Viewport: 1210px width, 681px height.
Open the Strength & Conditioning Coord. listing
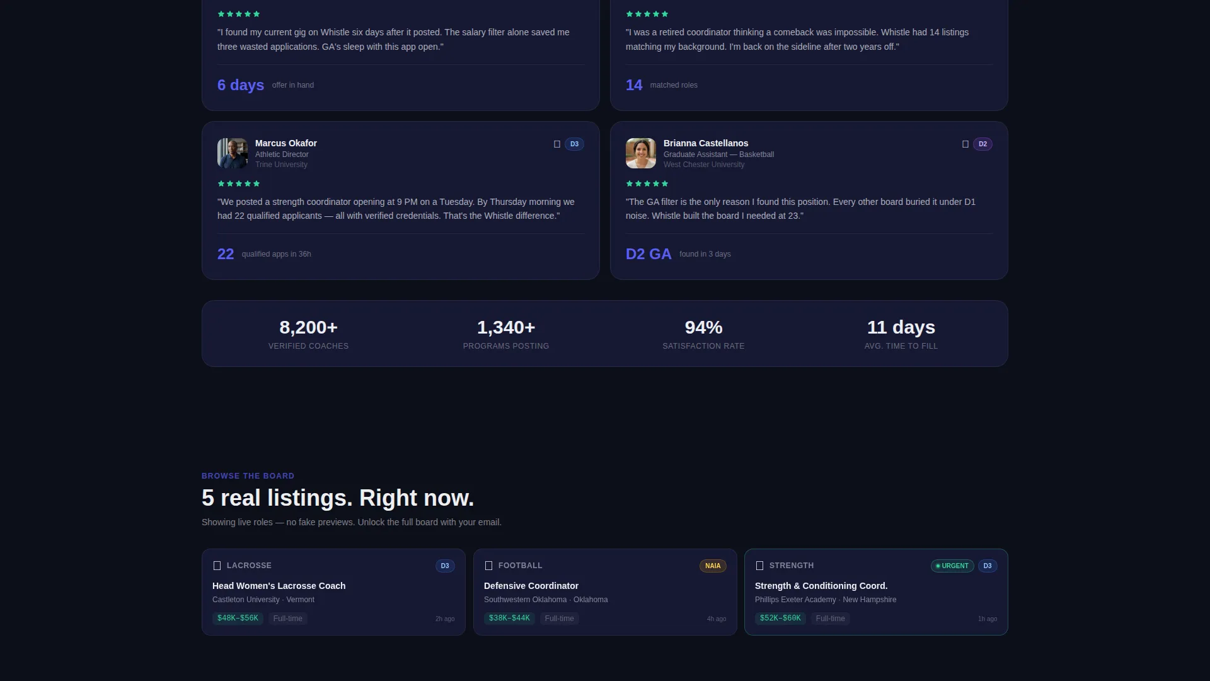pos(876,592)
